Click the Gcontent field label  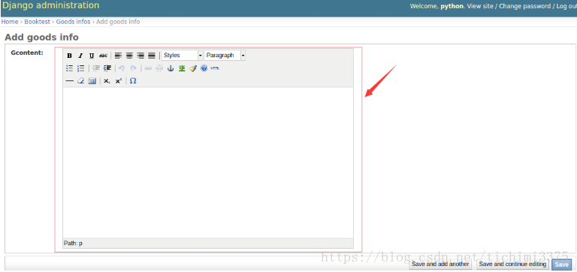[27, 53]
